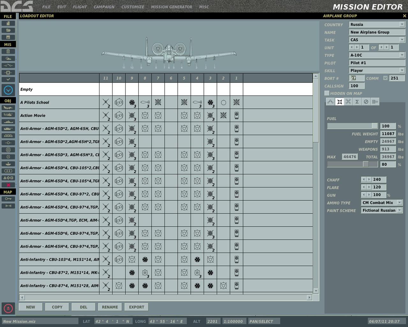This screenshot has height=327, width=408.
Task: Select the ground vehicle tank icon
Action: (8, 129)
